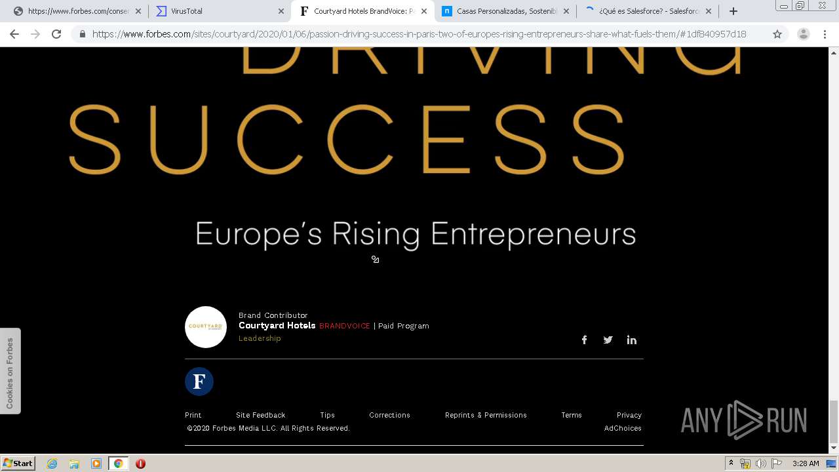The height and width of the screenshot is (472, 839).
Task: Open the Corrections footer link
Action: click(x=389, y=415)
